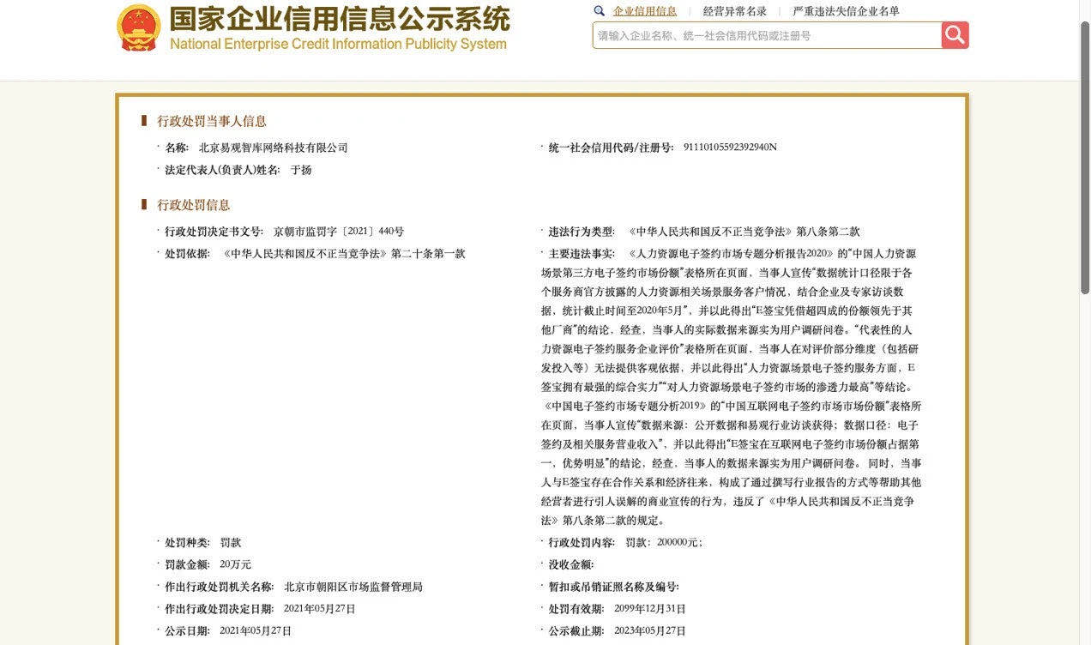1091x645 pixels.
Task: Click the 行政处罚当事人信息 section heading
Action: coord(211,121)
